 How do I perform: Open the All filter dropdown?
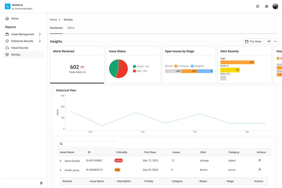point(272,42)
